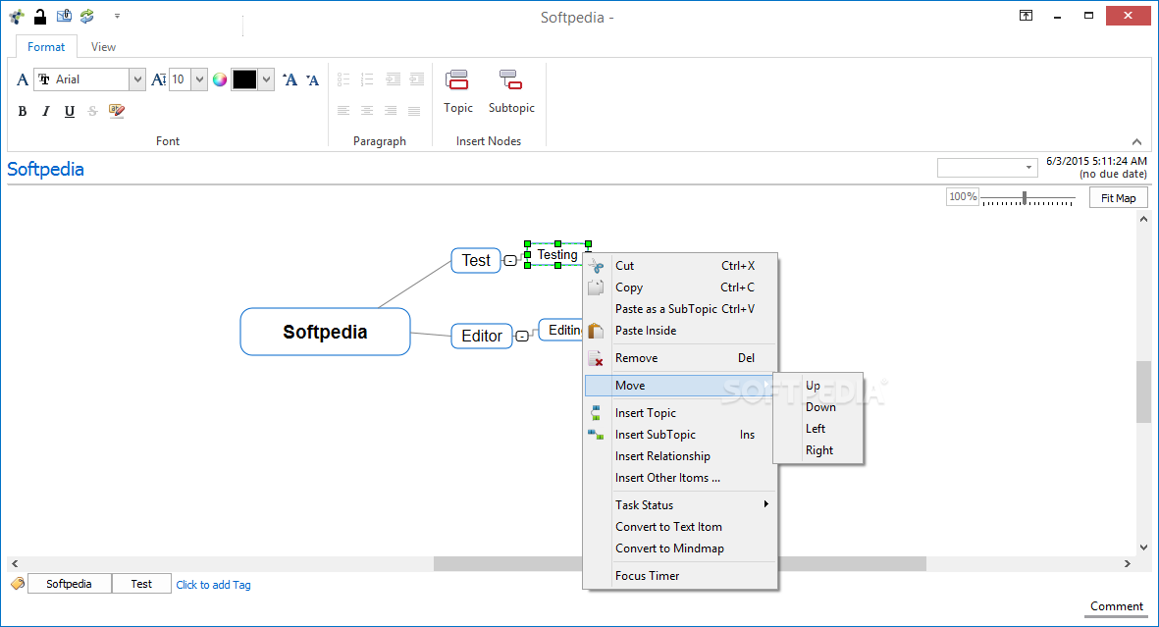Expand the Task Status submenu

[x=681, y=505]
